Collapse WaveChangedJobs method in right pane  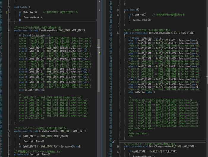click(x=118, y=33)
